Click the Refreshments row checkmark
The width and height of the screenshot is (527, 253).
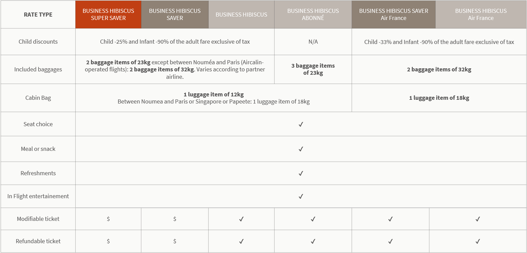pyautogui.click(x=301, y=174)
